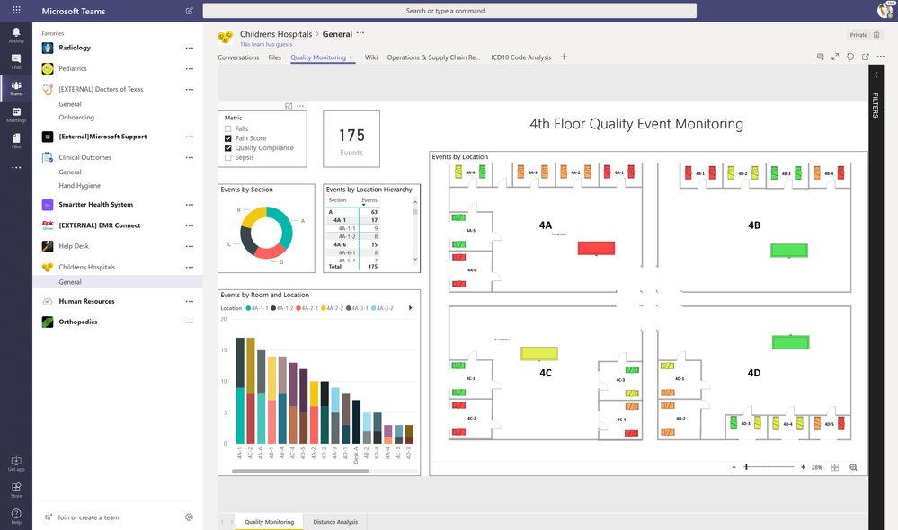Expand the tab to full screen
The height and width of the screenshot is (530, 898).
pyautogui.click(x=835, y=57)
